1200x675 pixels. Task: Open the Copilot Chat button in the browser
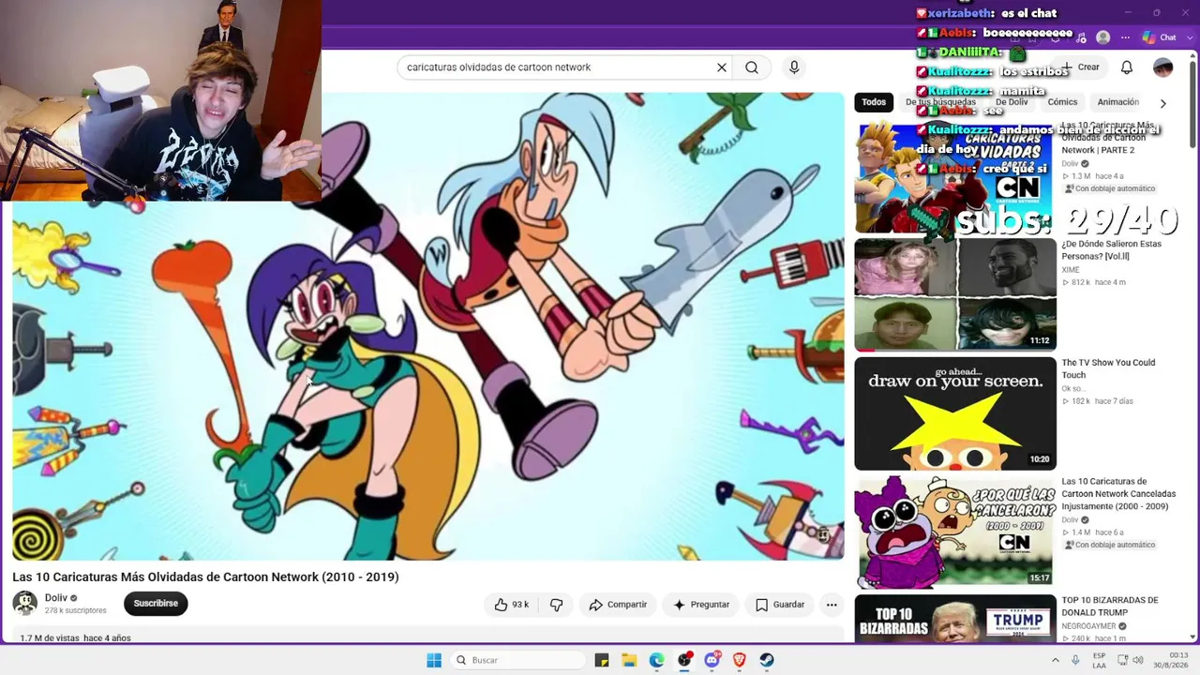point(1160,37)
